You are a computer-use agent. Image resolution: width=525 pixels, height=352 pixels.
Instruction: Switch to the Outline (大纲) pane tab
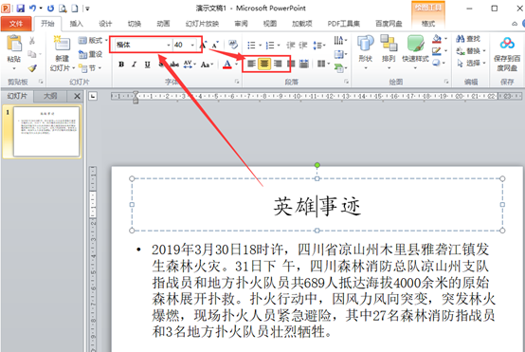pyautogui.click(x=50, y=96)
